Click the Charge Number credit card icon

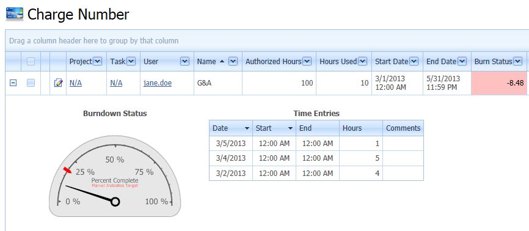point(15,14)
